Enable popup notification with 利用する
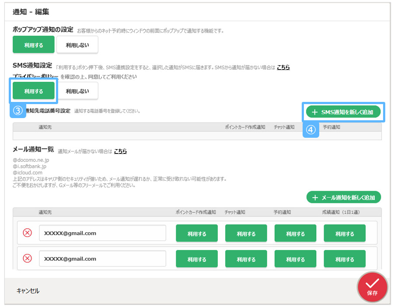The width and height of the screenshot is (394, 307). tap(34, 45)
